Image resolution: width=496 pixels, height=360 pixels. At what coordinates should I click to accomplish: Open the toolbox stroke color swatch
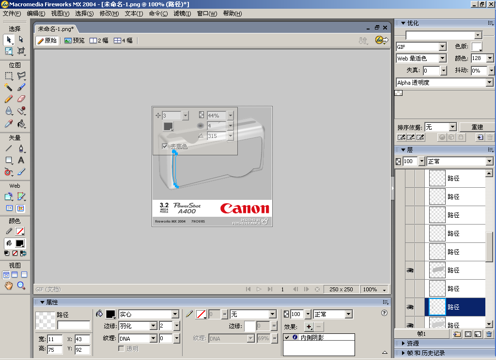click(x=20, y=231)
